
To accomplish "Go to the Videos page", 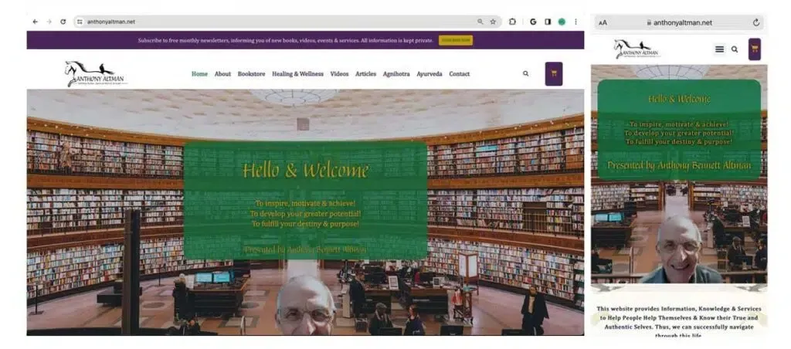I will click(340, 73).
